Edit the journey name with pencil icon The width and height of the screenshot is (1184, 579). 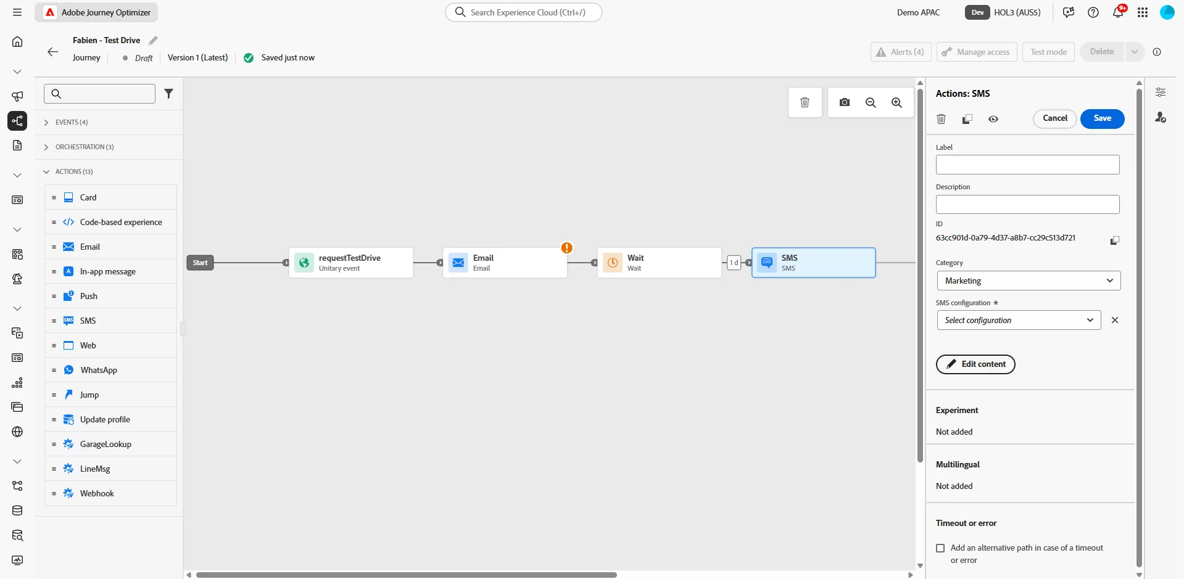pyautogui.click(x=153, y=41)
